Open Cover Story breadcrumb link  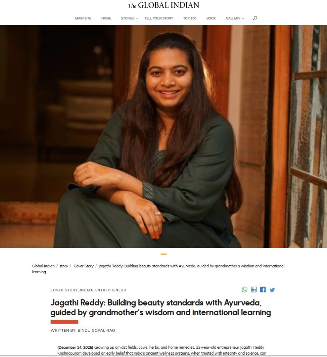84,266
